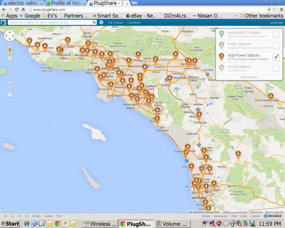
Task: Click the Wi-Fi tray icon
Action: (232, 224)
